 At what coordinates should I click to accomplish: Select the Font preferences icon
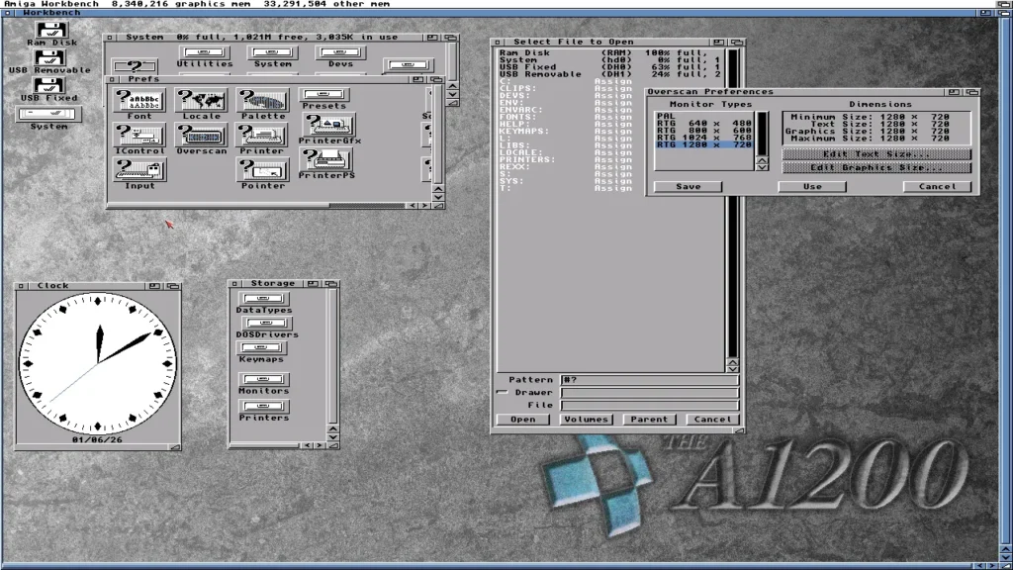pos(139,104)
